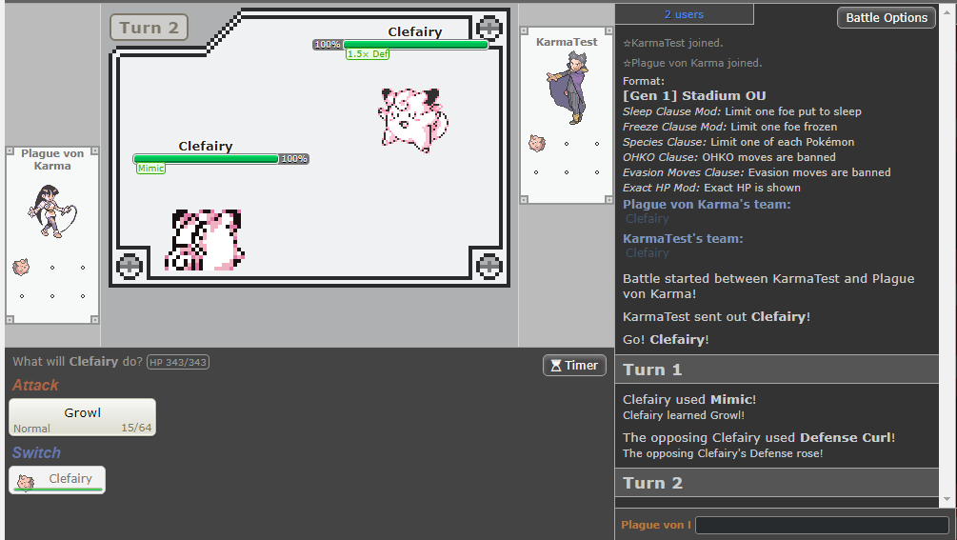Click Plague von Karma's Clefairy party icon
This screenshot has width=957, height=540.
coord(21,267)
